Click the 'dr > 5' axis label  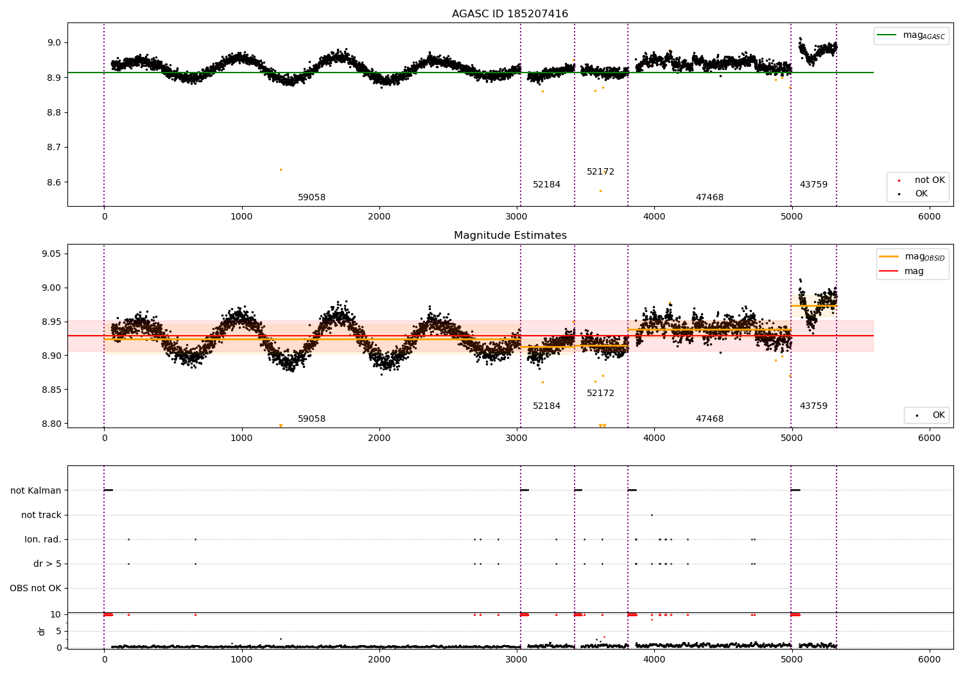click(48, 564)
